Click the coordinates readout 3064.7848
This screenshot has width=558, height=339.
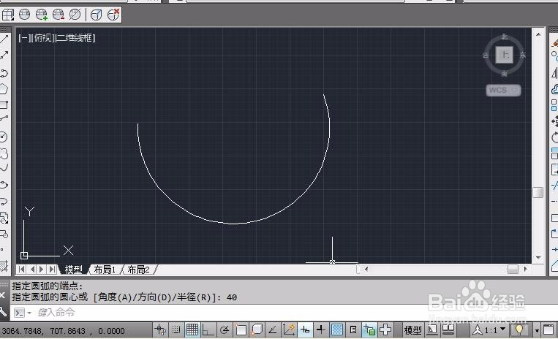(x=64, y=331)
